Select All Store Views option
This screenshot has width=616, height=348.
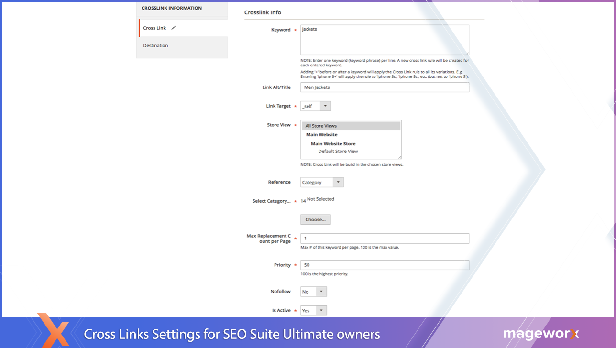[351, 126]
